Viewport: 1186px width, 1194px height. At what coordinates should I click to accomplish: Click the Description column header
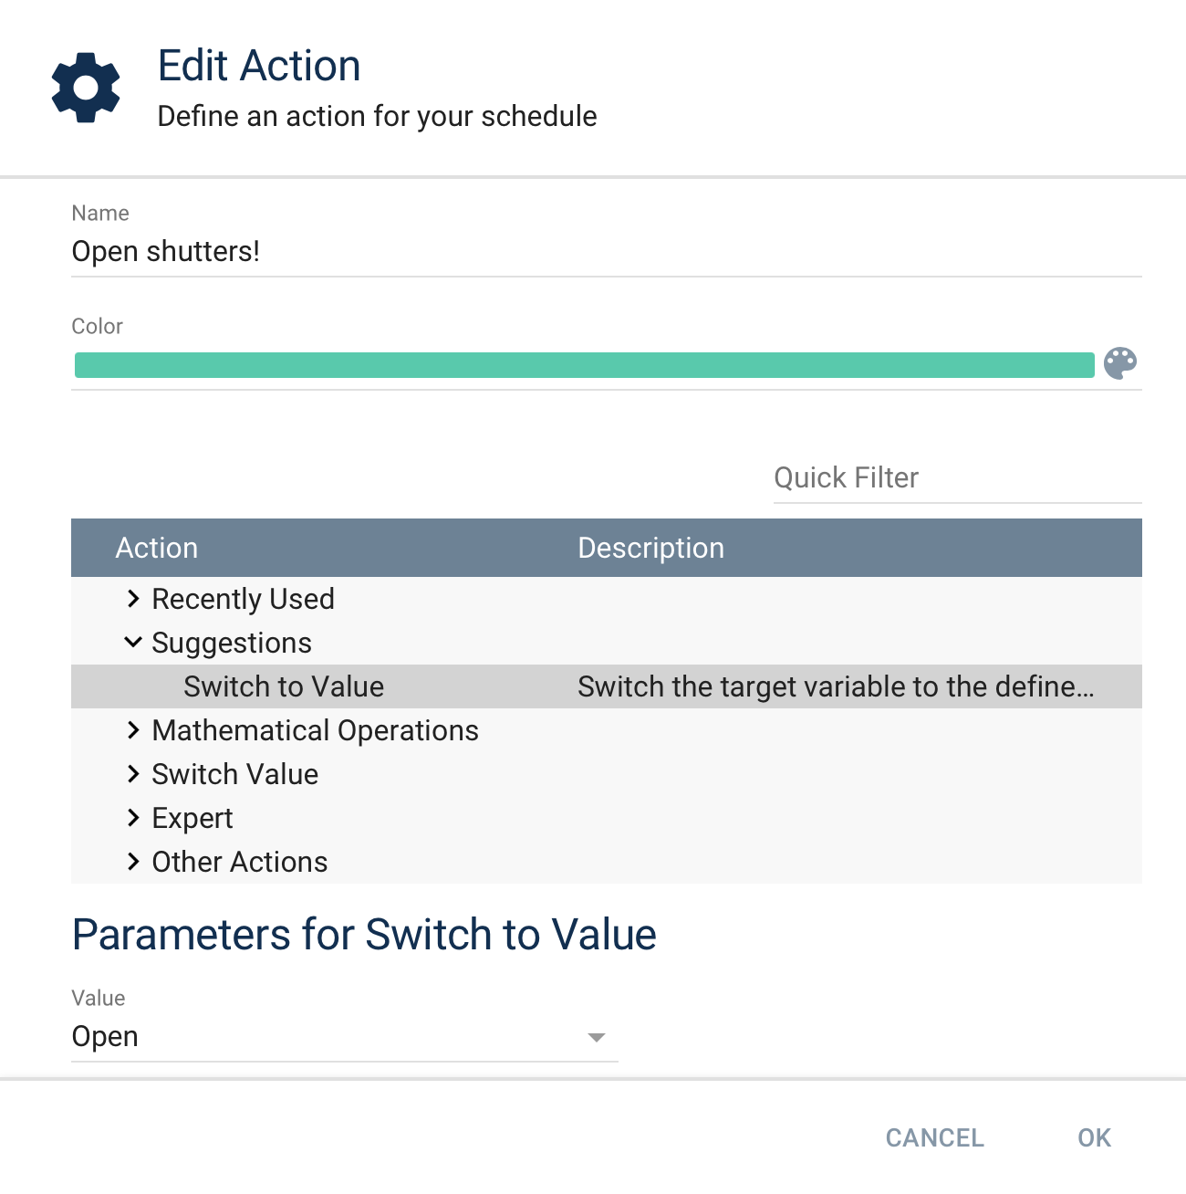(x=650, y=548)
